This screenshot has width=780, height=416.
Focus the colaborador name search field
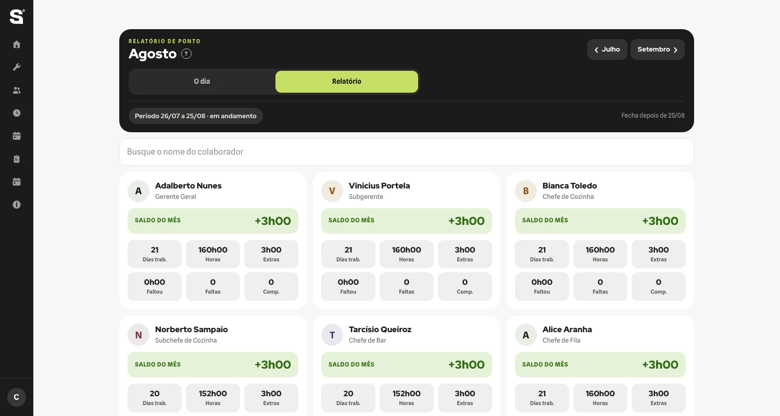[x=407, y=152]
